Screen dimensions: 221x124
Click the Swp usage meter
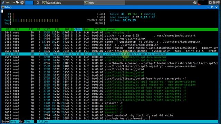[55, 23]
